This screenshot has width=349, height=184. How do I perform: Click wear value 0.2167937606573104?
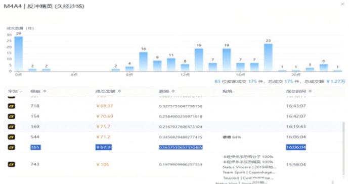tap(181, 127)
